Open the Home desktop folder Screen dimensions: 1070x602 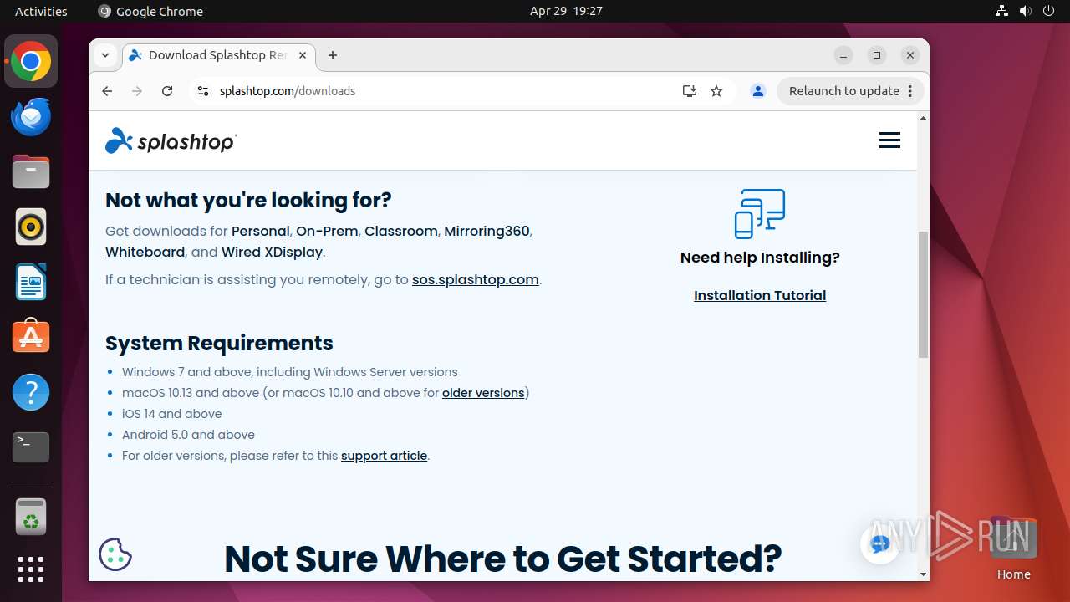1013,548
